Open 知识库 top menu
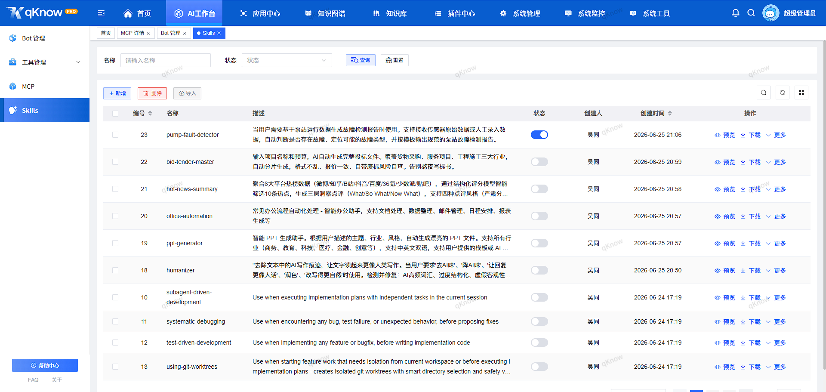This screenshot has width=826, height=392. [x=390, y=13]
